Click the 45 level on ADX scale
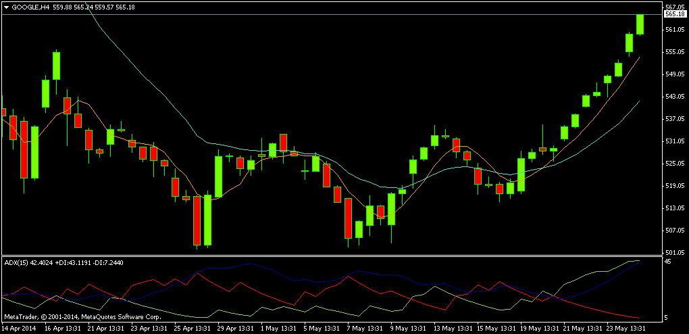This screenshot has width=689, height=334. pyautogui.click(x=668, y=262)
